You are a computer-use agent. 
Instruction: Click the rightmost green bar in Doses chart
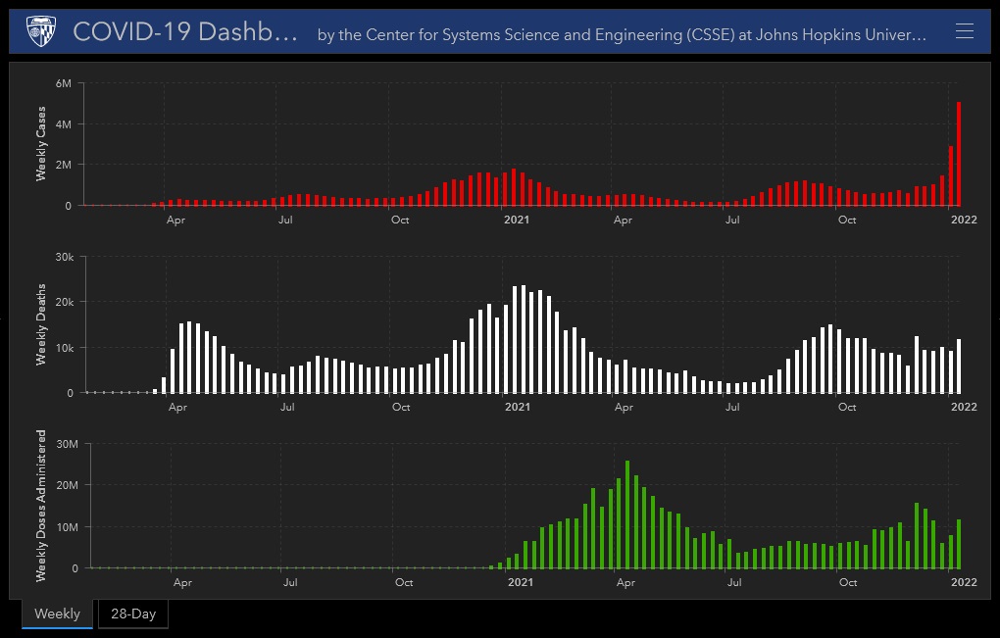click(x=959, y=544)
